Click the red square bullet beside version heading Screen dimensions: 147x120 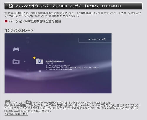pyautogui.click(x=6, y=21)
